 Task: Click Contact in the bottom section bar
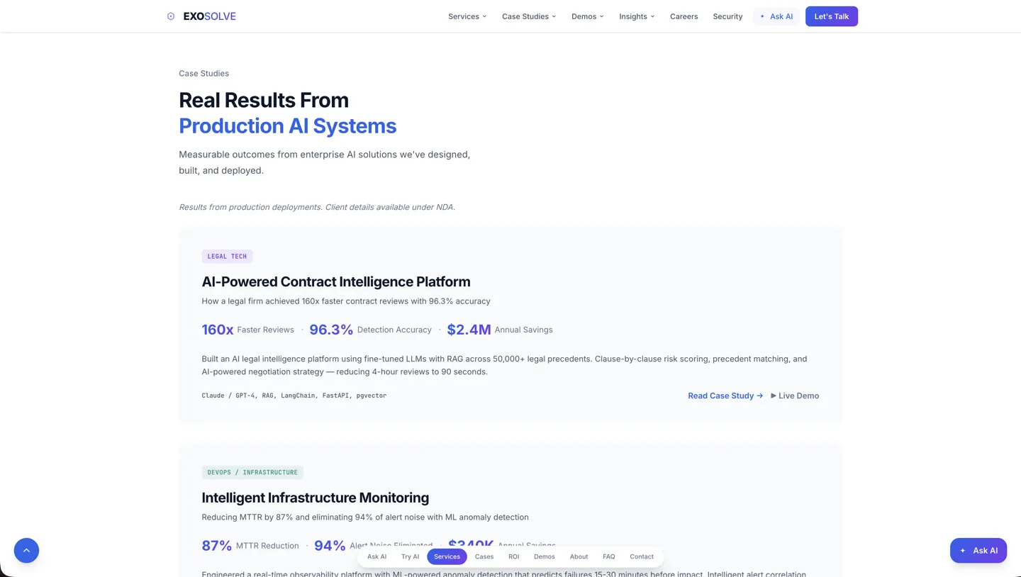coord(641,556)
